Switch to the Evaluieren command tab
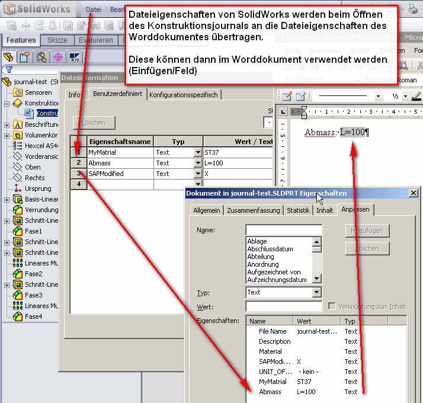423x403 pixels. click(x=96, y=40)
